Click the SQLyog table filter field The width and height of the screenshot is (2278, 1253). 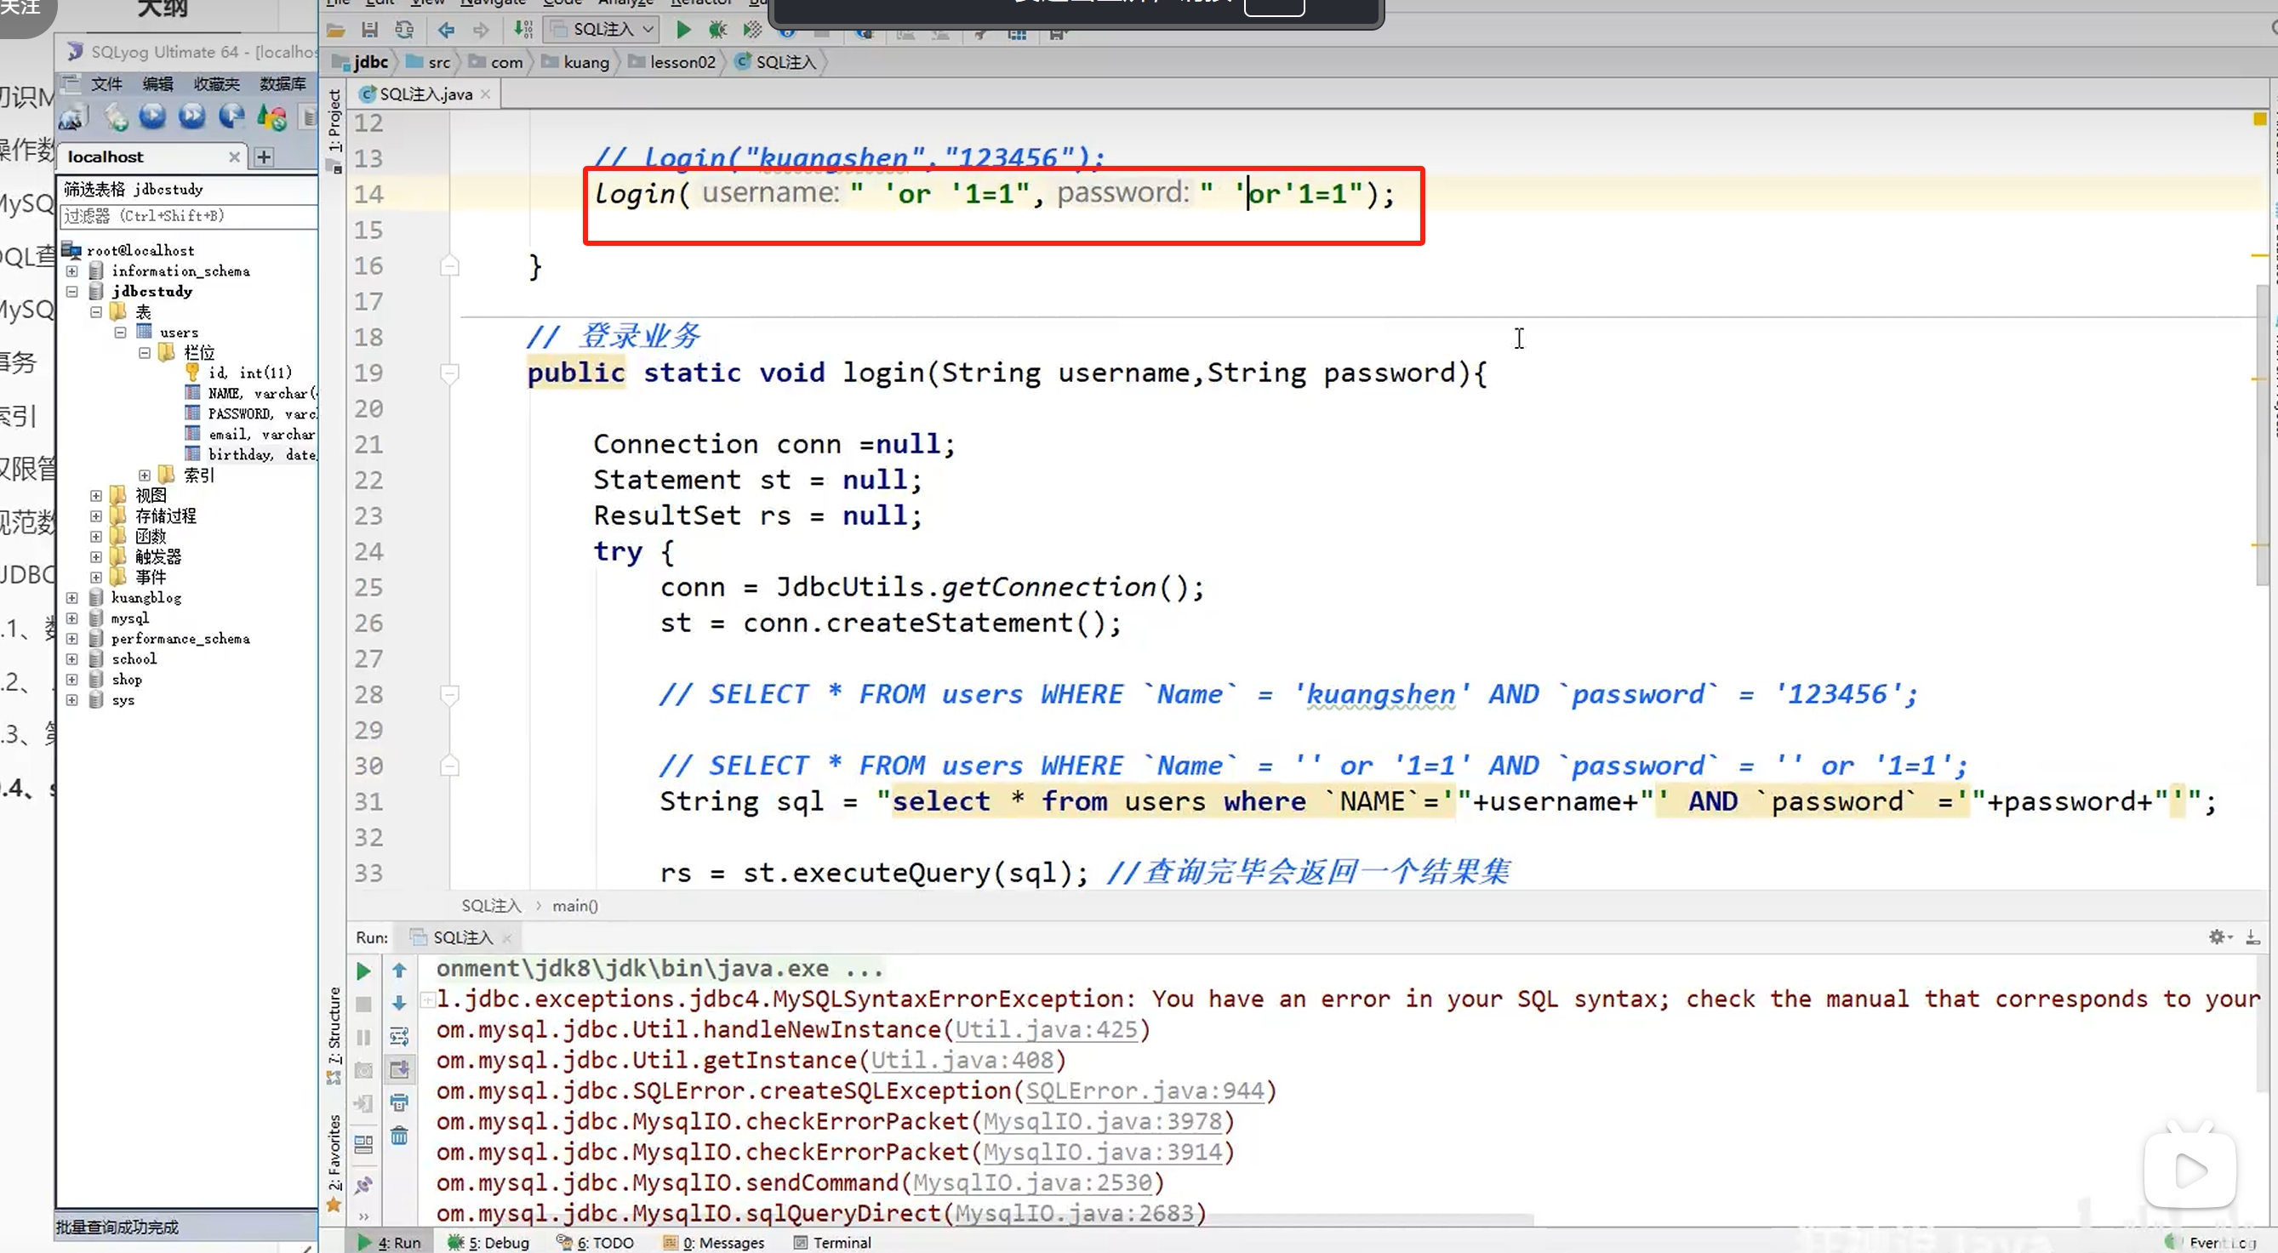[187, 216]
